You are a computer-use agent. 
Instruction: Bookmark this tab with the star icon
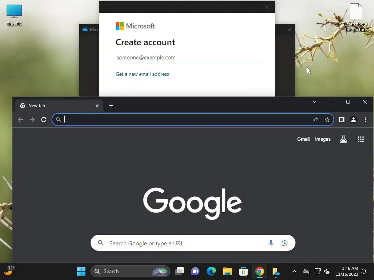[327, 120]
